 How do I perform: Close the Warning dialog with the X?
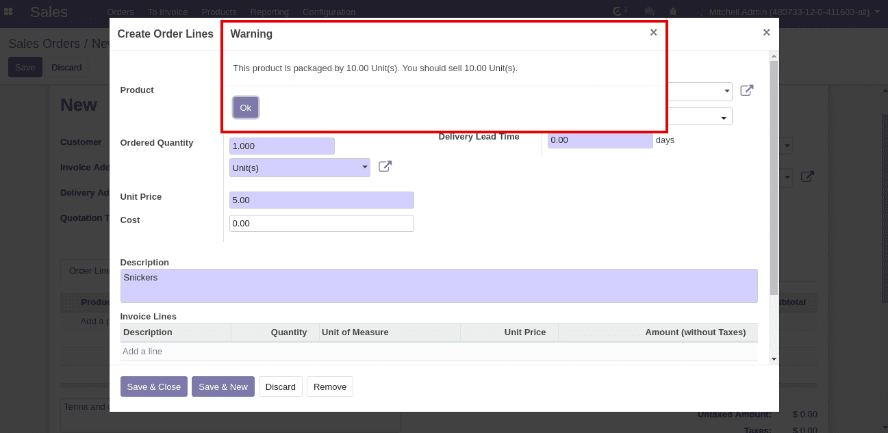pyautogui.click(x=653, y=32)
